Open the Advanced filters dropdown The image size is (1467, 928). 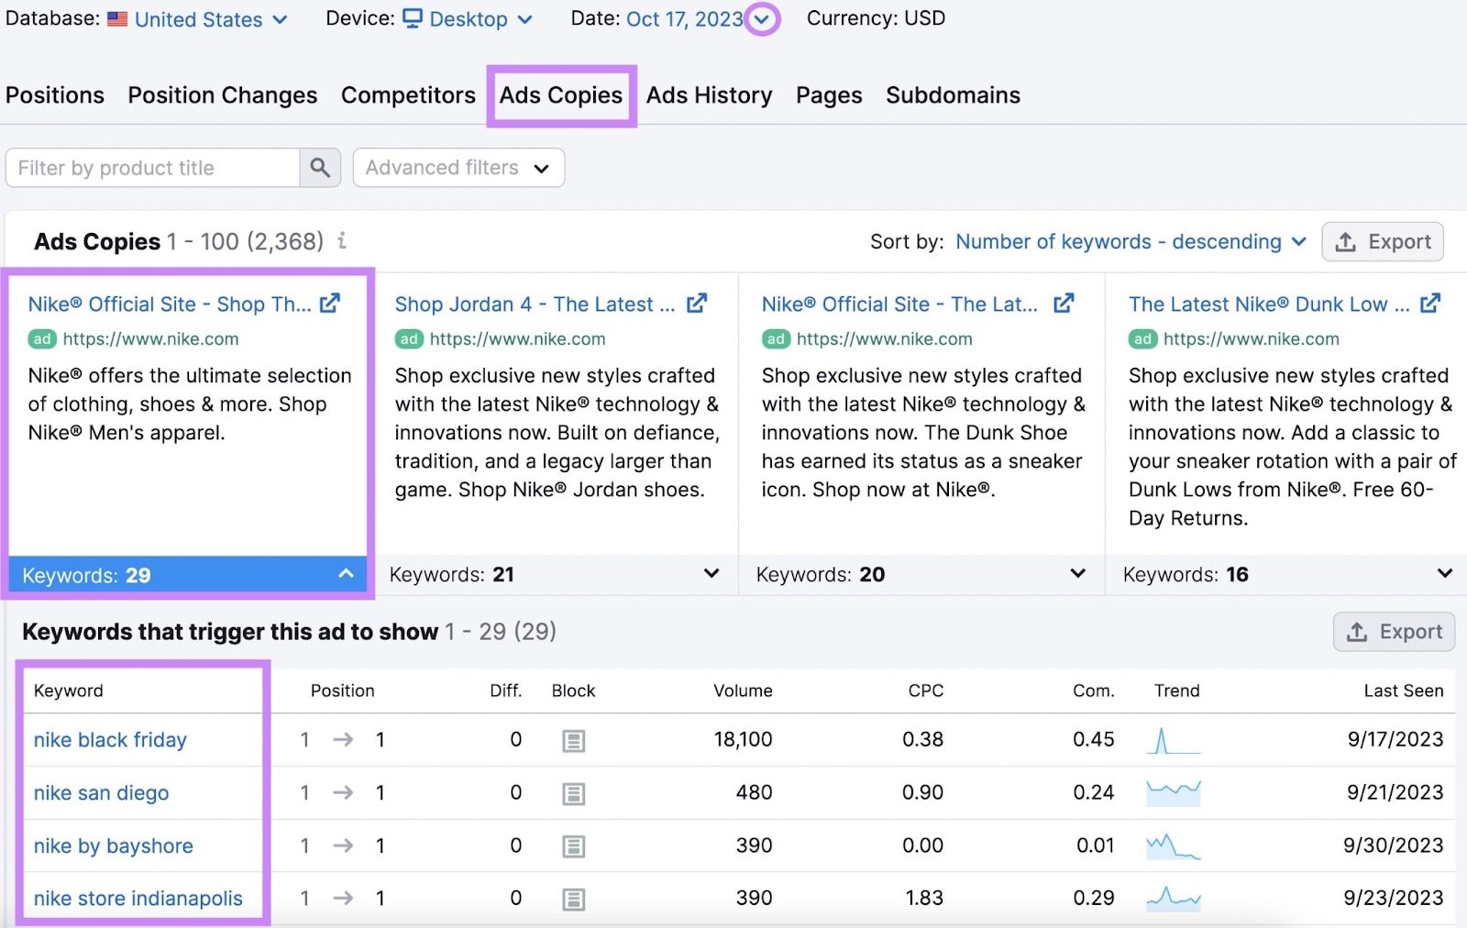(x=458, y=167)
